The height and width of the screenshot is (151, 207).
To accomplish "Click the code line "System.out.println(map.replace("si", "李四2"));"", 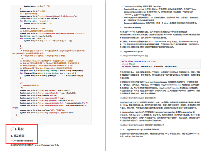I will pos(42,110).
